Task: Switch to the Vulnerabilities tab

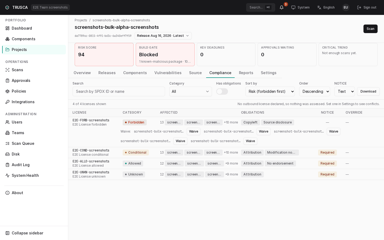Action: pos(168,73)
